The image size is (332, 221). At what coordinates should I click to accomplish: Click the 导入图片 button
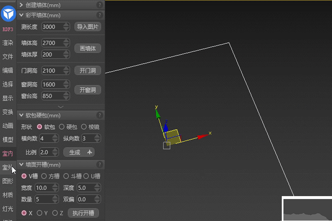[x=88, y=27]
